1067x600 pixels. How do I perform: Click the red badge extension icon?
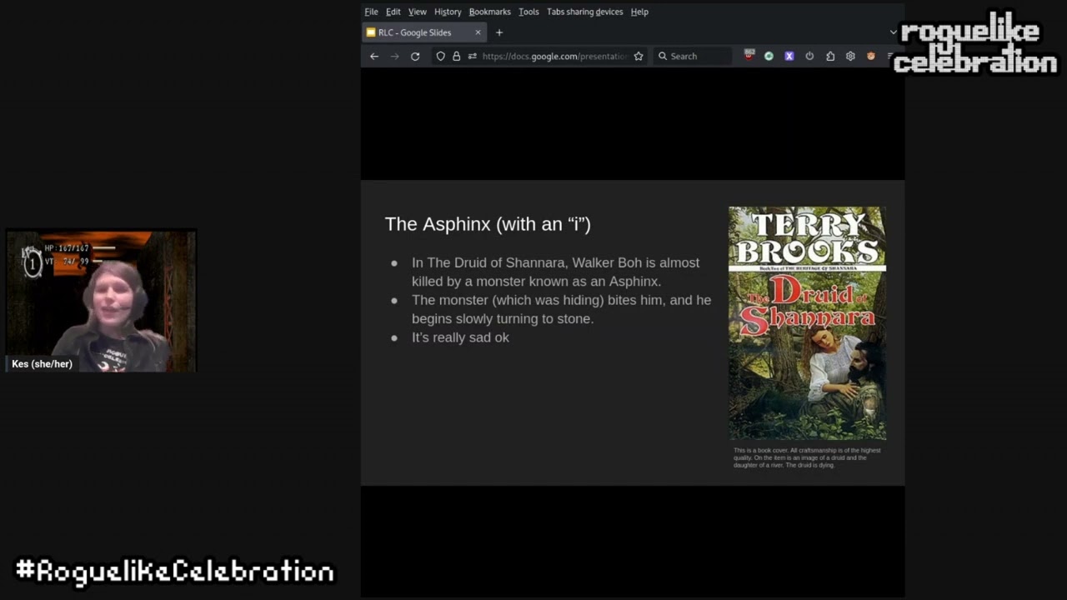(x=749, y=56)
